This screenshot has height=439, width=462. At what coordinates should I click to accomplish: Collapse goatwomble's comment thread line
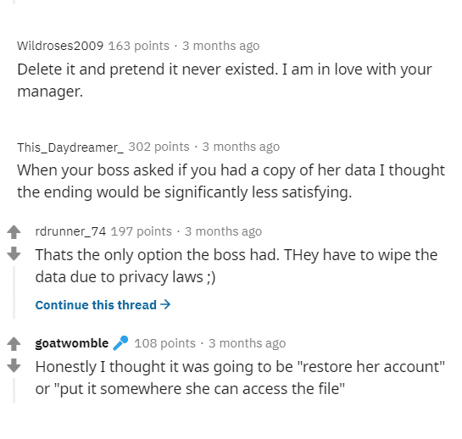14,391
